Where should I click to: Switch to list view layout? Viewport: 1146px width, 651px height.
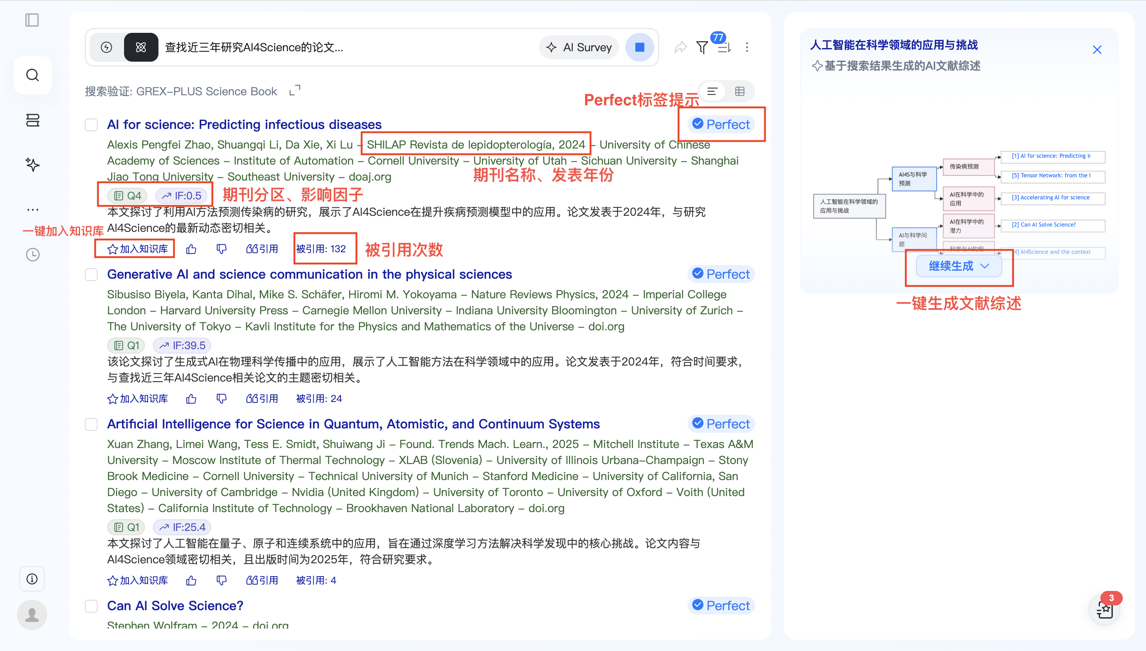click(x=712, y=91)
